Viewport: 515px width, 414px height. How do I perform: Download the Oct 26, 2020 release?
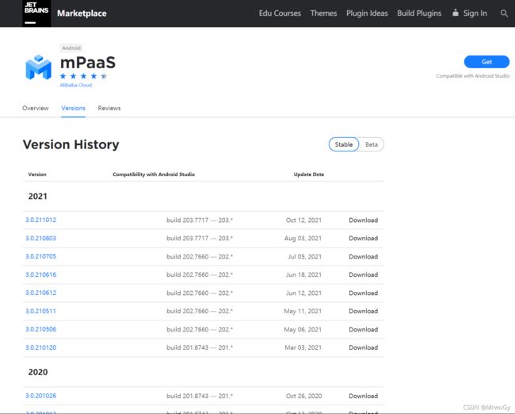[363, 396]
